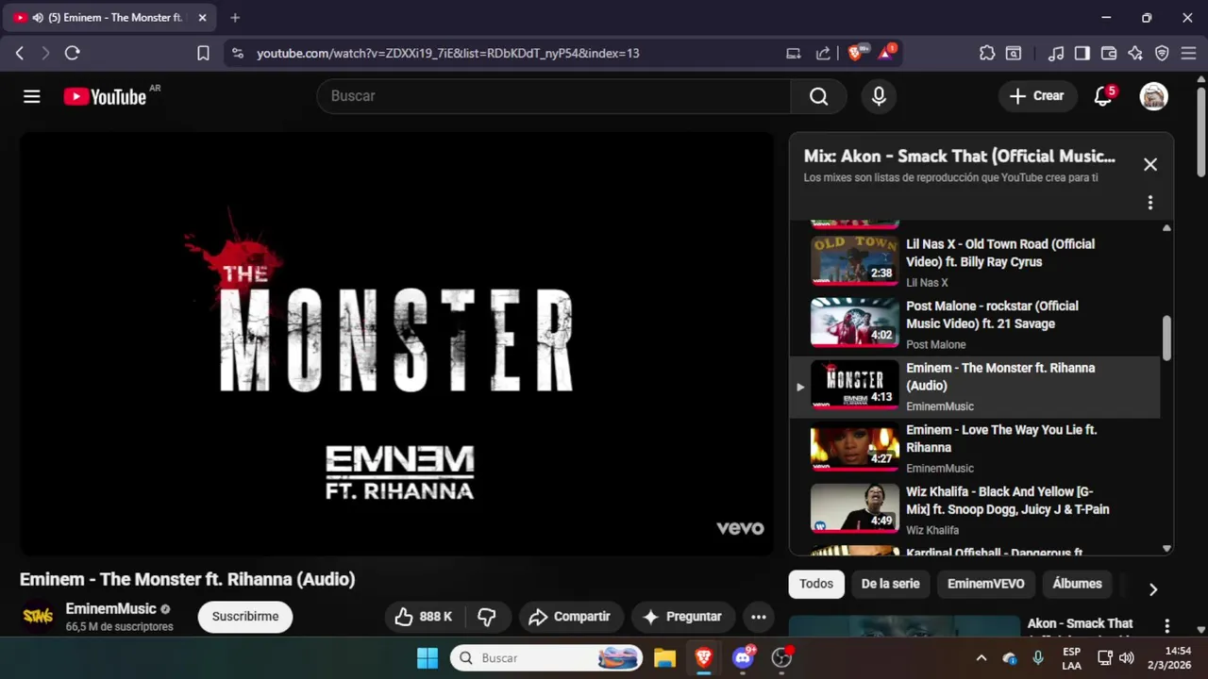Viewport: 1208px width, 679px height.
Task: Toggle the browser sidebar panel icon
Action: [x=1082, y=53]
